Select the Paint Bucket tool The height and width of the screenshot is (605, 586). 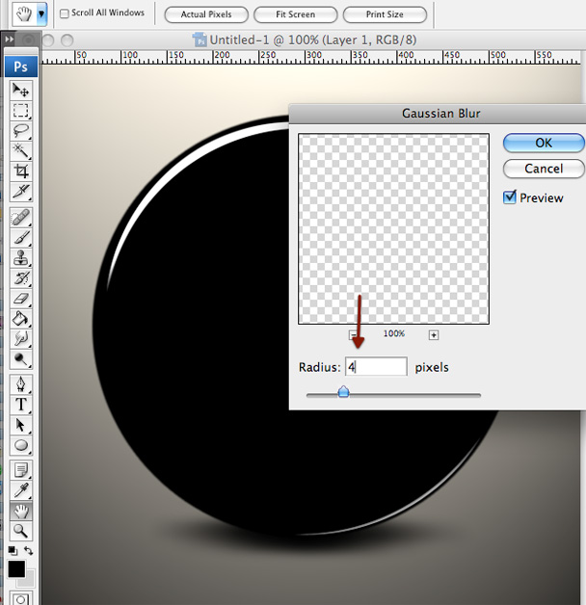coord(20,318)
